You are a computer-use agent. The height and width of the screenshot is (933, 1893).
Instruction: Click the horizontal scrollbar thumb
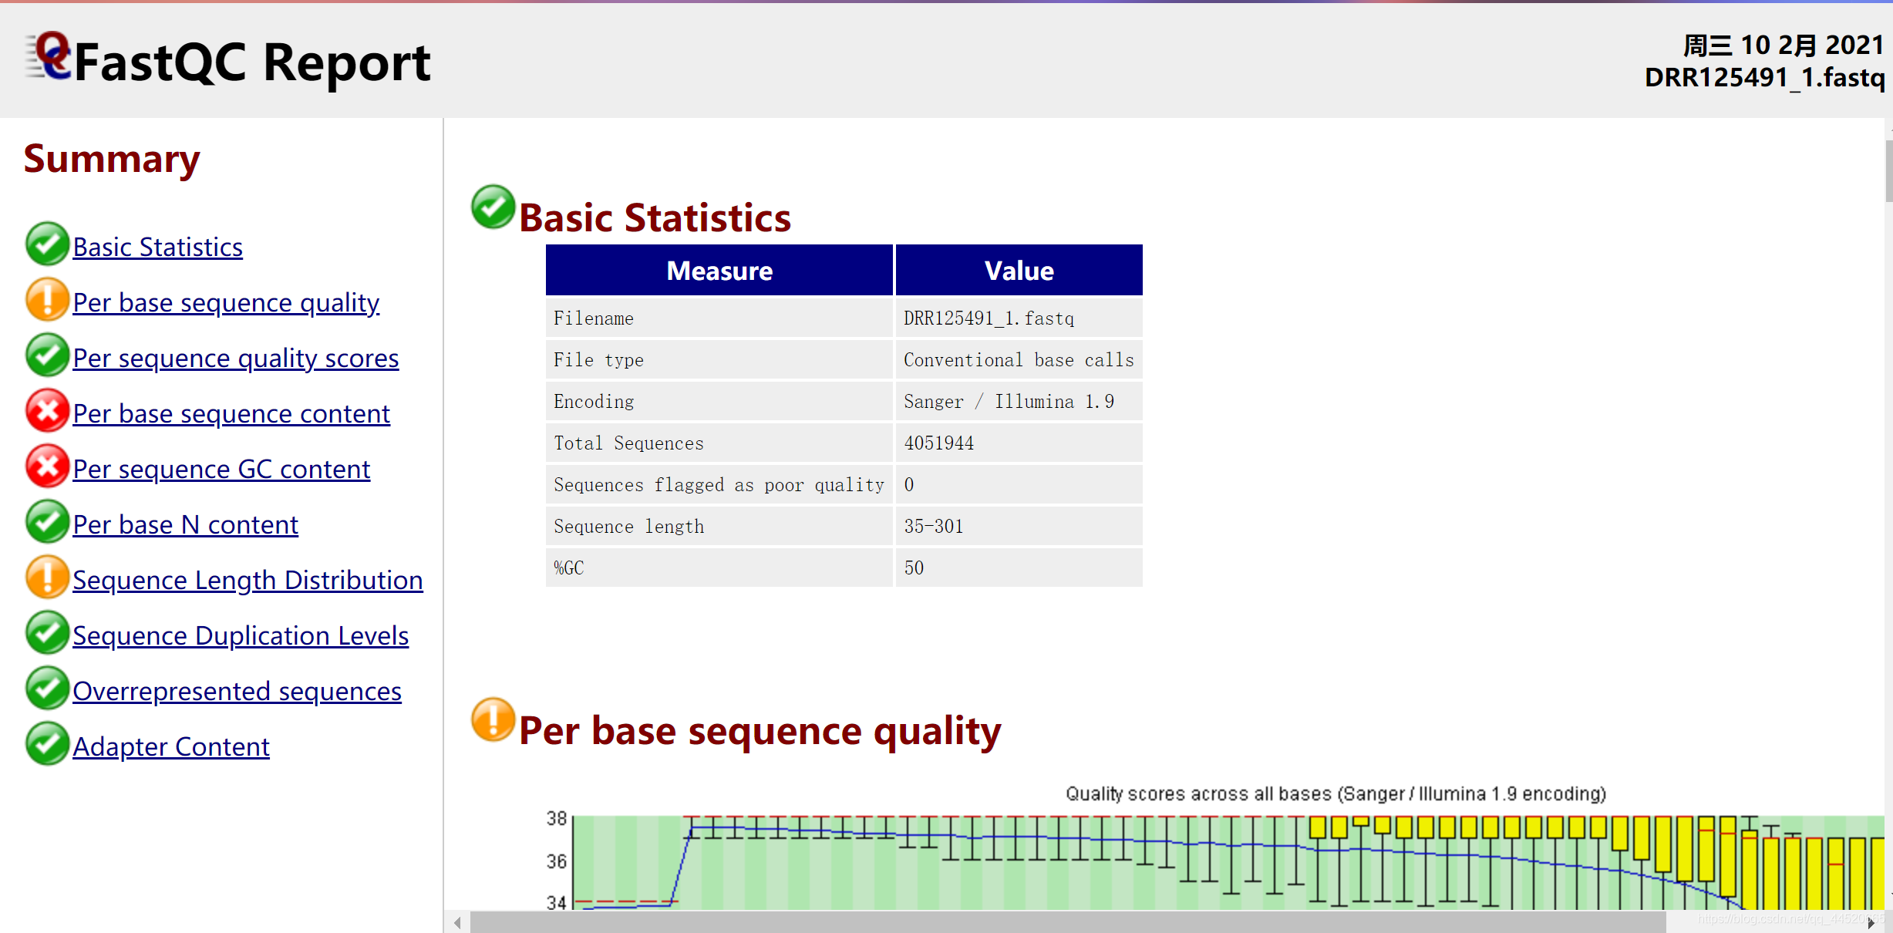coord(1067,922)
